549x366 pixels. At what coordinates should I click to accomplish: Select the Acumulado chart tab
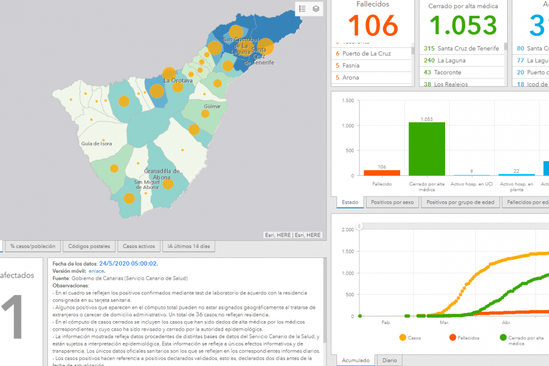[x=356, y=360]
